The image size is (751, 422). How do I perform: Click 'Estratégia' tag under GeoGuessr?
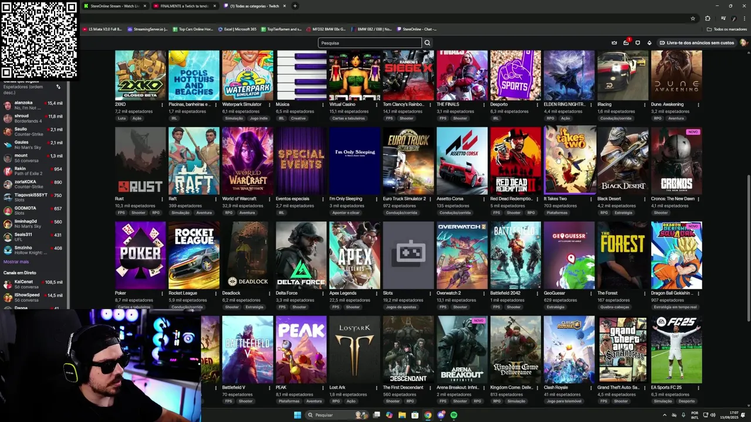555,307
